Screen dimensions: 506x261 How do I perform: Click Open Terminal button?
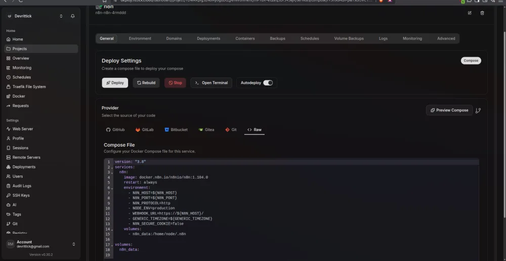click(211, 83)
